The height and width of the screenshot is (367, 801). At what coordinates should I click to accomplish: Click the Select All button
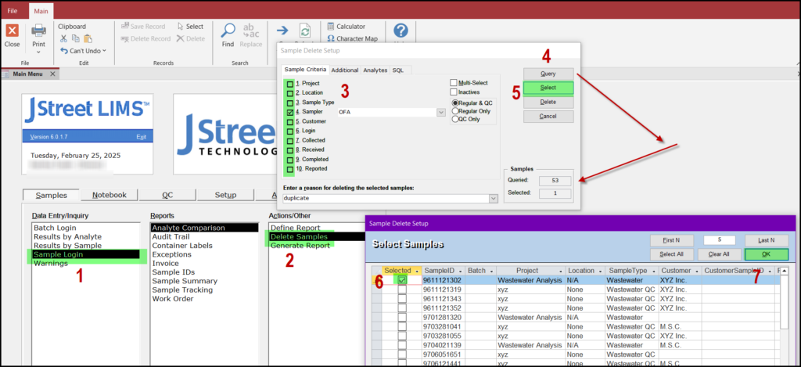pyautogui.click(x=672, y=254)
